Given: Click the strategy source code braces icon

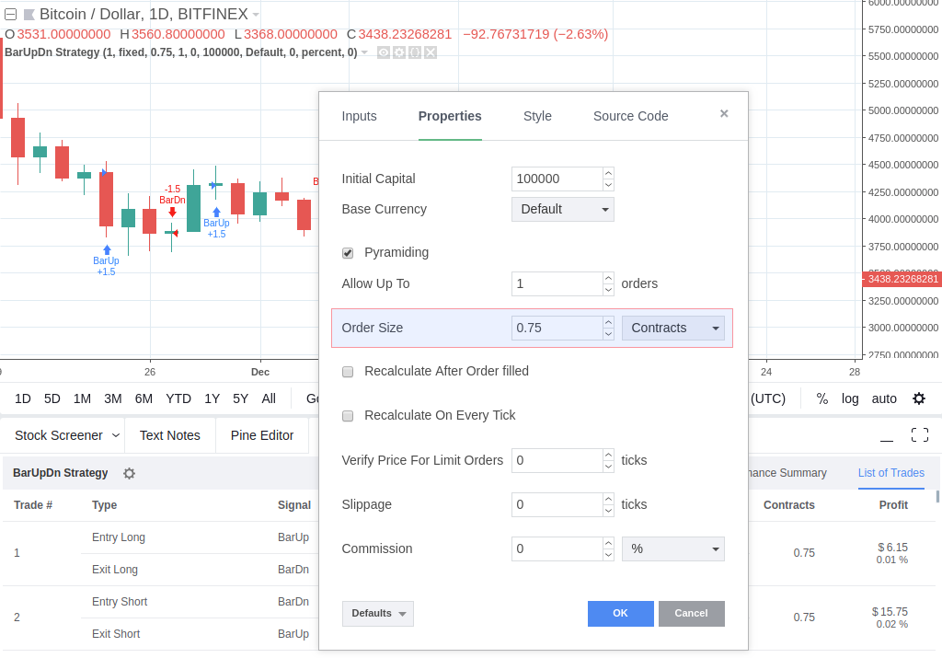Looking at the screenshot, I should [x=415, y=52].
